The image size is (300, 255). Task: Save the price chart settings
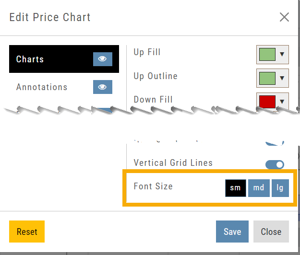coord(232,232)
